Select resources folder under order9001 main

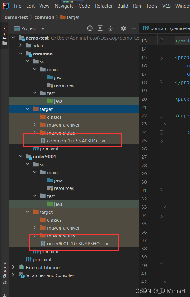[x=74, y=188]
